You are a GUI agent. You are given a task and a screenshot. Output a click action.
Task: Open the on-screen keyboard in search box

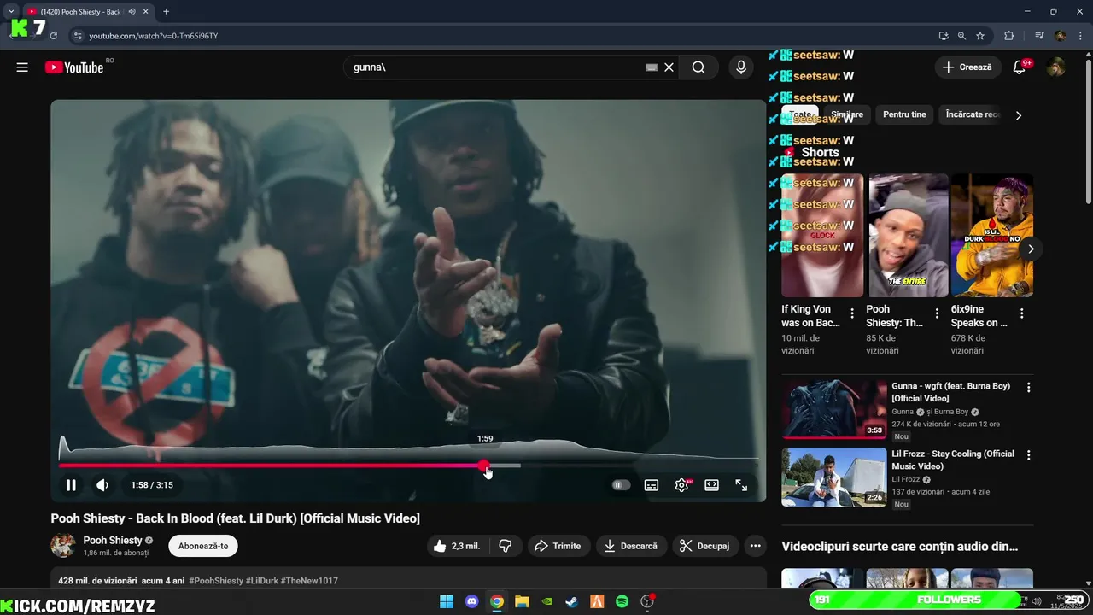[x=652, y=67]
